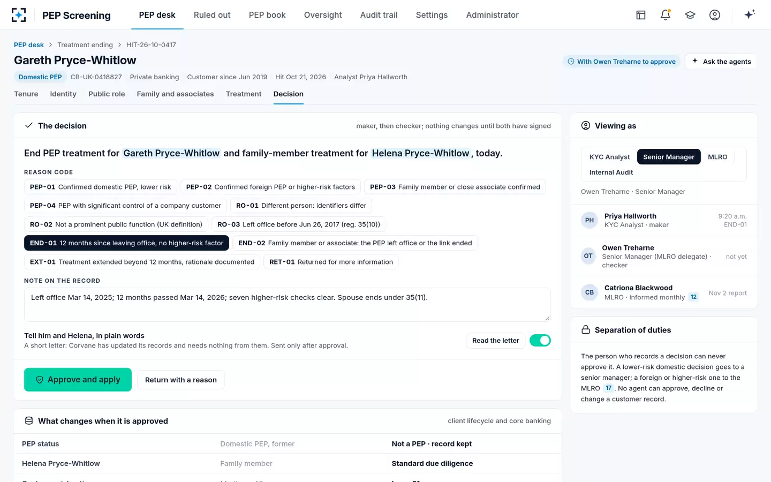Switch viewing role to Internal Audit
This screenshot has height=482, width=771.
click(611, 172)
